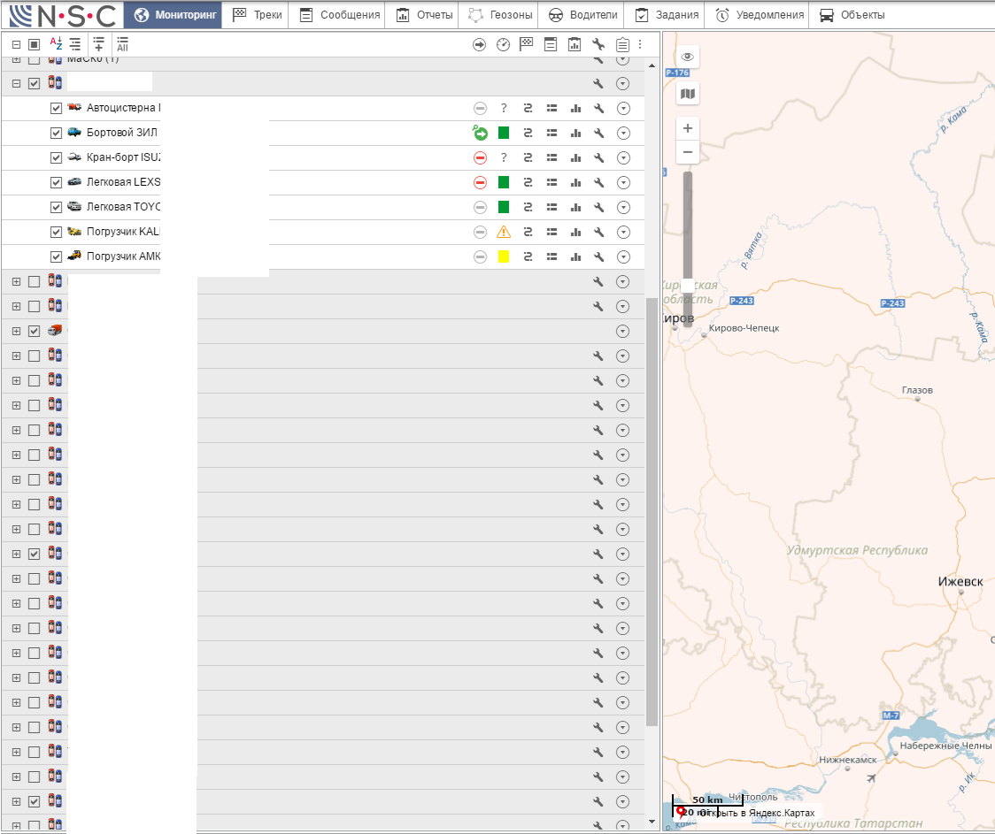The image size is (995, 834).
Task: Open the Отчеты tab
Action: coord(425,15)
